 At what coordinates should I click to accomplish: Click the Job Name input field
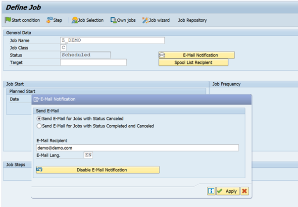[112, 40]
